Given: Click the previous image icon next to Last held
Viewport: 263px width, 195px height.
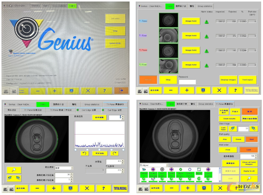Looking at the screenshot, I should pos(232,129).
